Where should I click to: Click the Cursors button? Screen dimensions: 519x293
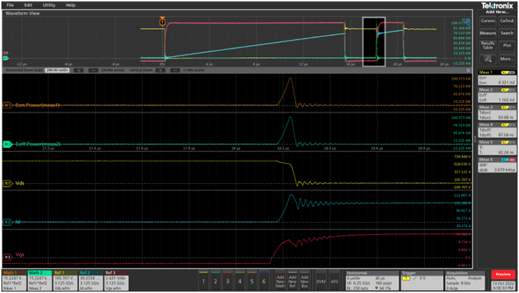pyautogui.click(x=487, y=21)
